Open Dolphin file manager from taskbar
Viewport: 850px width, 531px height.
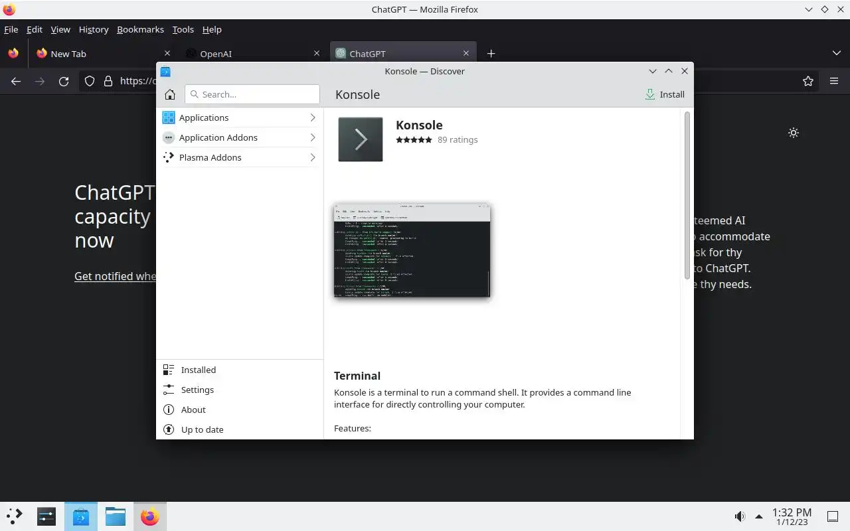[116, 516]
